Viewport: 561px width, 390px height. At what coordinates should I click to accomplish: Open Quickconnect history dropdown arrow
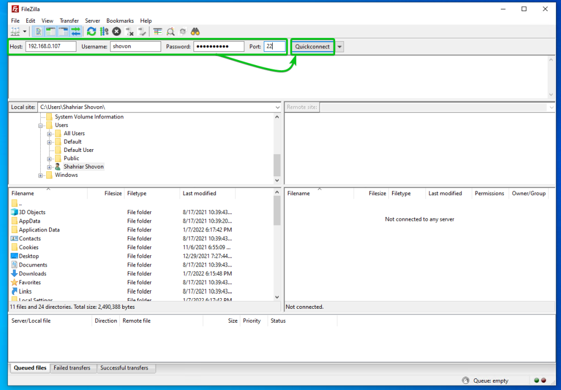[340, 47]
